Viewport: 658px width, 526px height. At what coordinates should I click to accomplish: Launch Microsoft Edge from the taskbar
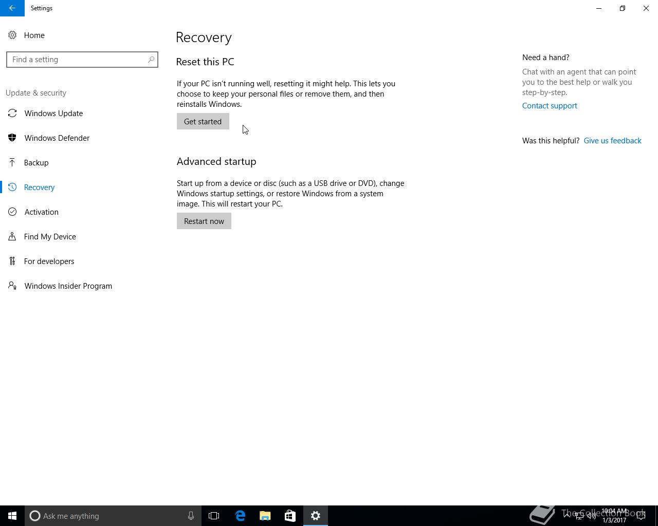pos(240,516)
